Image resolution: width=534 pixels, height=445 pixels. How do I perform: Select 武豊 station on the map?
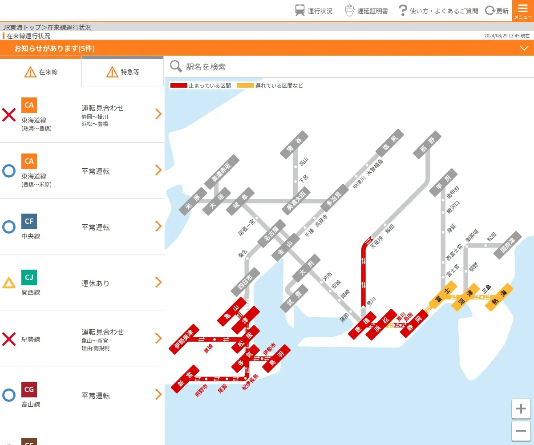point(295,298)
